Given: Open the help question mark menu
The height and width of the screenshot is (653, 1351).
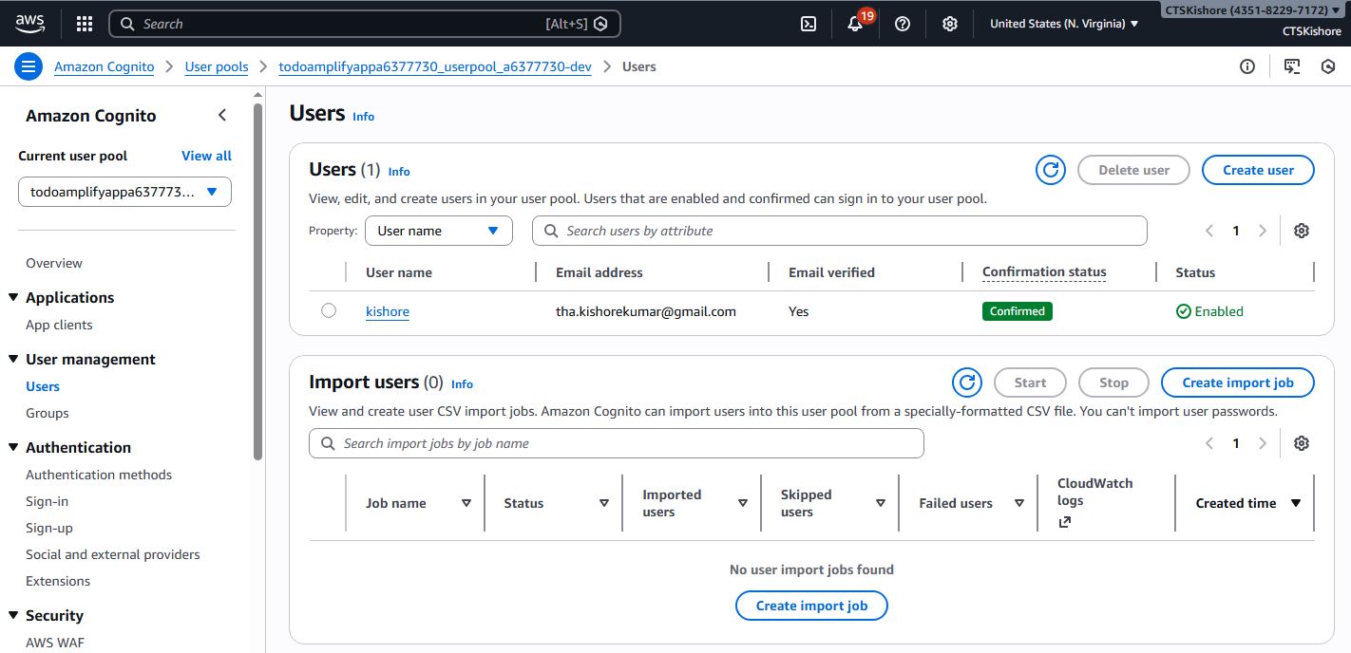Looking at the screenshot, I should pos(903,24).
